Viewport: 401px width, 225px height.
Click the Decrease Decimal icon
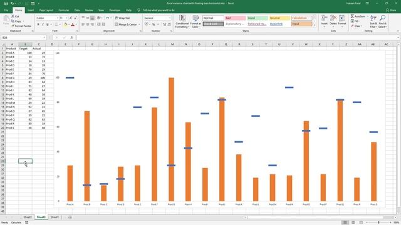tap(169, 24)
